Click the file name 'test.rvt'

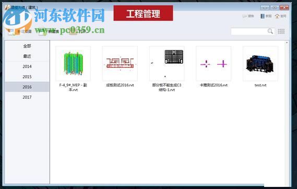[x=260, y=85]
